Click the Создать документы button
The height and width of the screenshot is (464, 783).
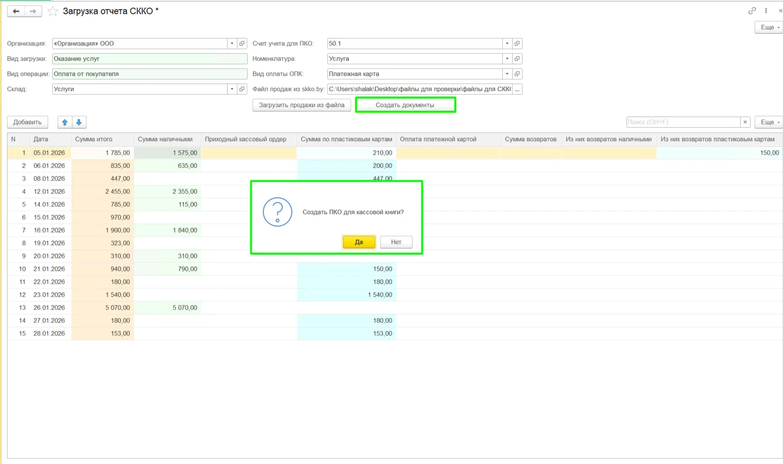tap(405, 105)
